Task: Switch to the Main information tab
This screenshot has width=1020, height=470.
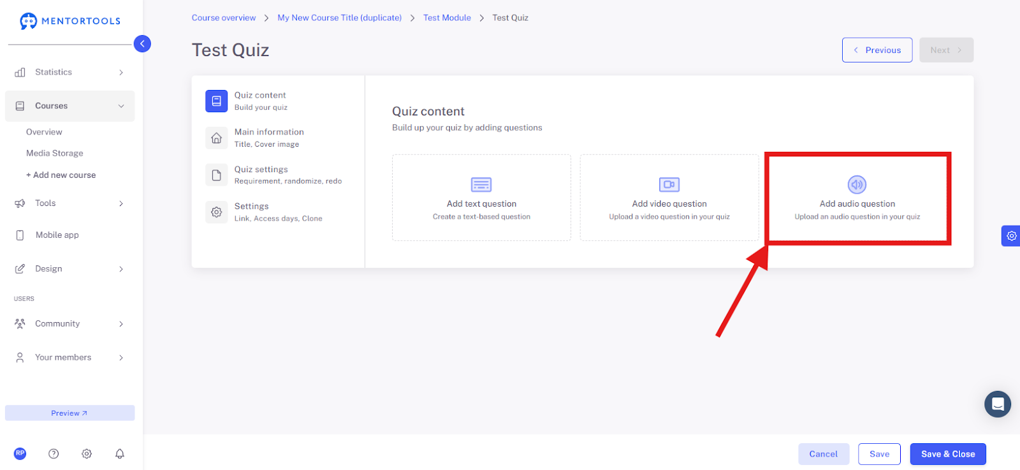Action: pyautogui.click(x=278, y=138)
